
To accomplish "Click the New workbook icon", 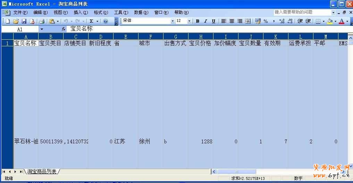I will point(8,21).
